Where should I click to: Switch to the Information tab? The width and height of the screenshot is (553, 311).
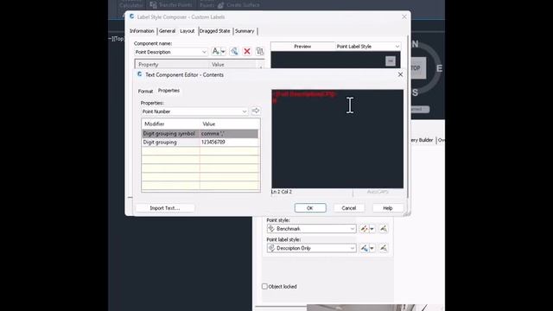[x=142, y=31]
